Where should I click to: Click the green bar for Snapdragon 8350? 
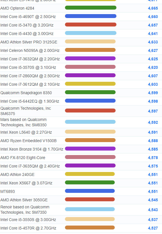click(90, 92)
